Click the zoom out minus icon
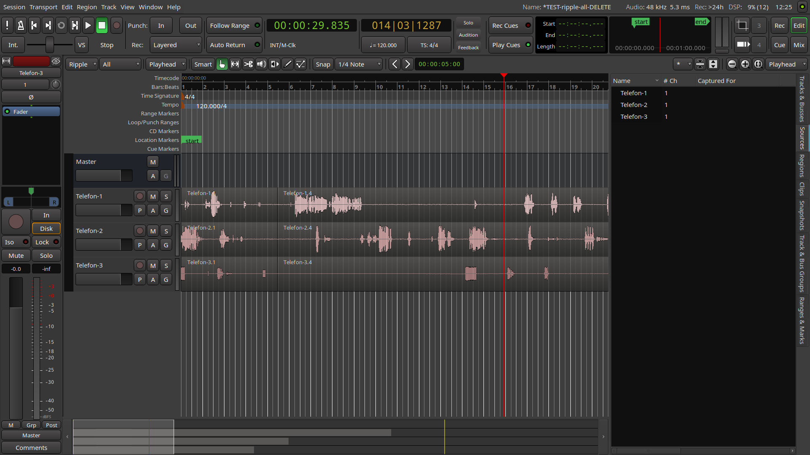 tap(732, 64)
